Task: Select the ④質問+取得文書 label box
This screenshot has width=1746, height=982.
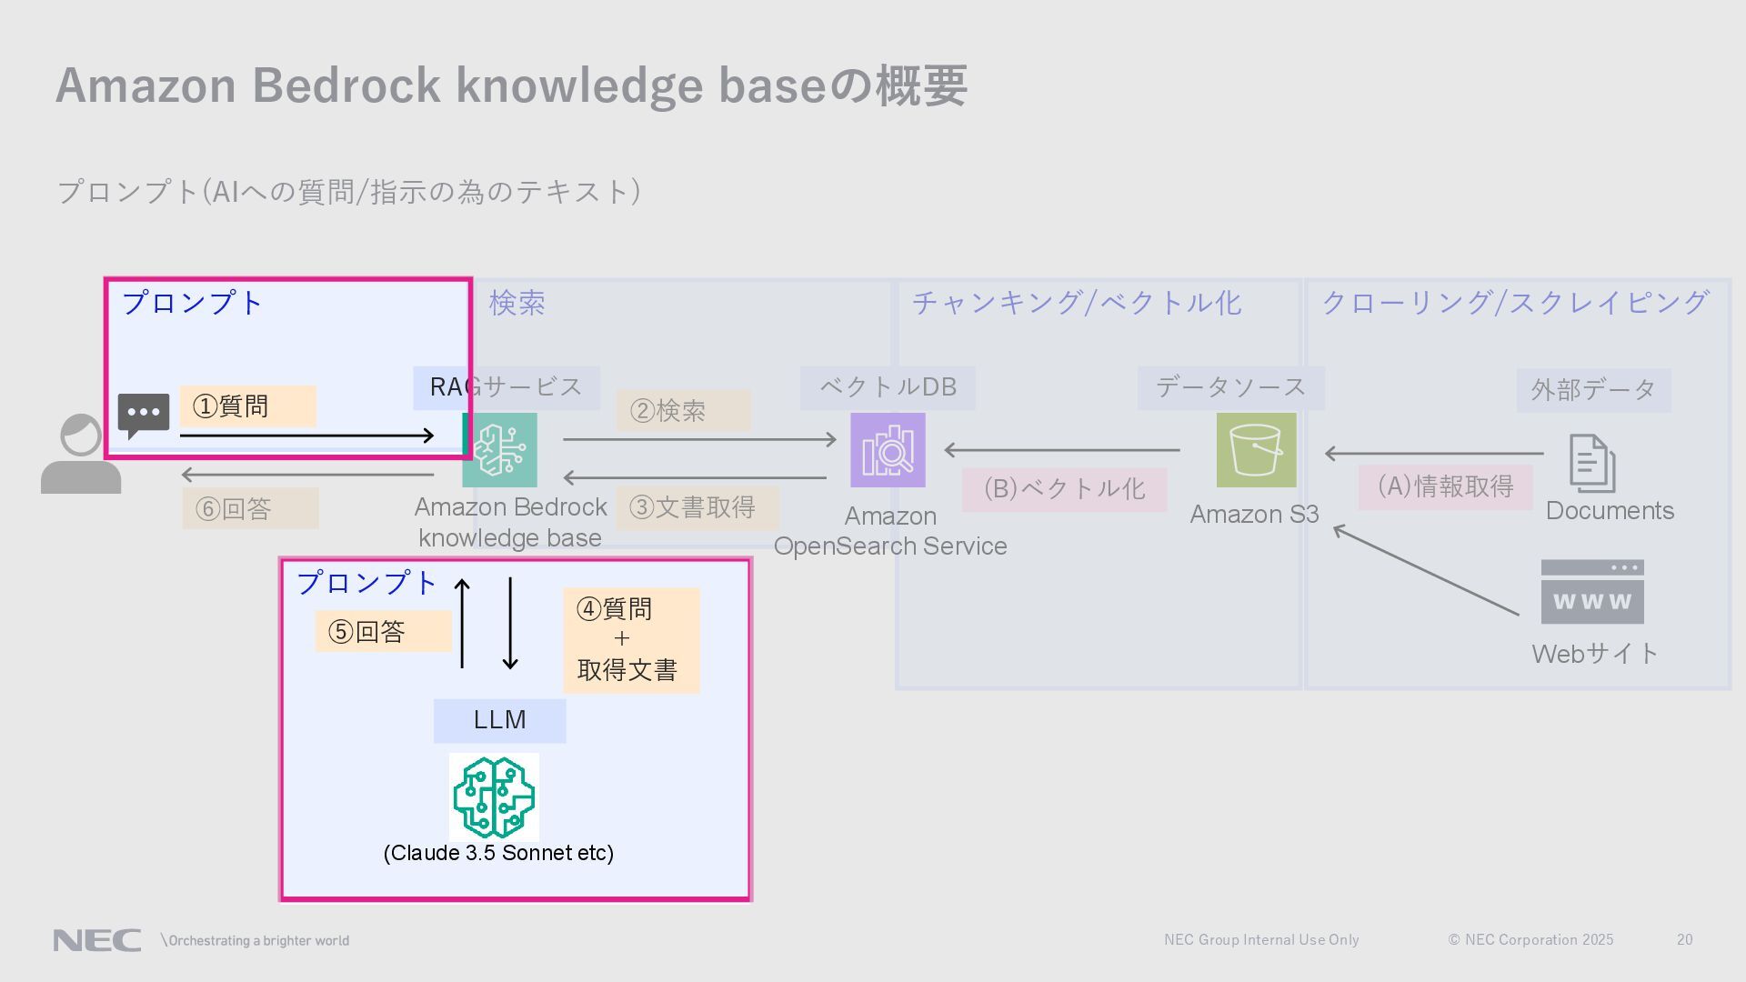Action: tap(631, 640)
